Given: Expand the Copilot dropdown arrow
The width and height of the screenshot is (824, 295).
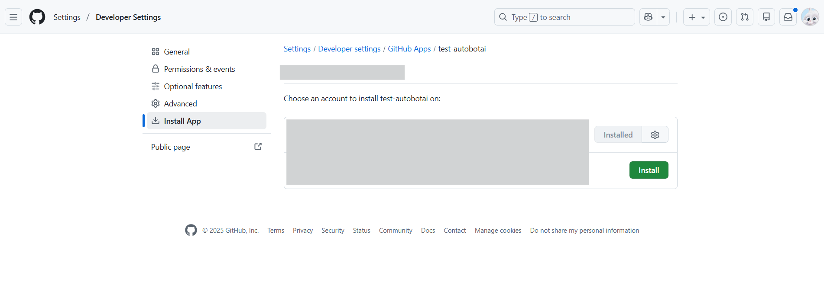Looking at the screenshot, I should point(663,17).
